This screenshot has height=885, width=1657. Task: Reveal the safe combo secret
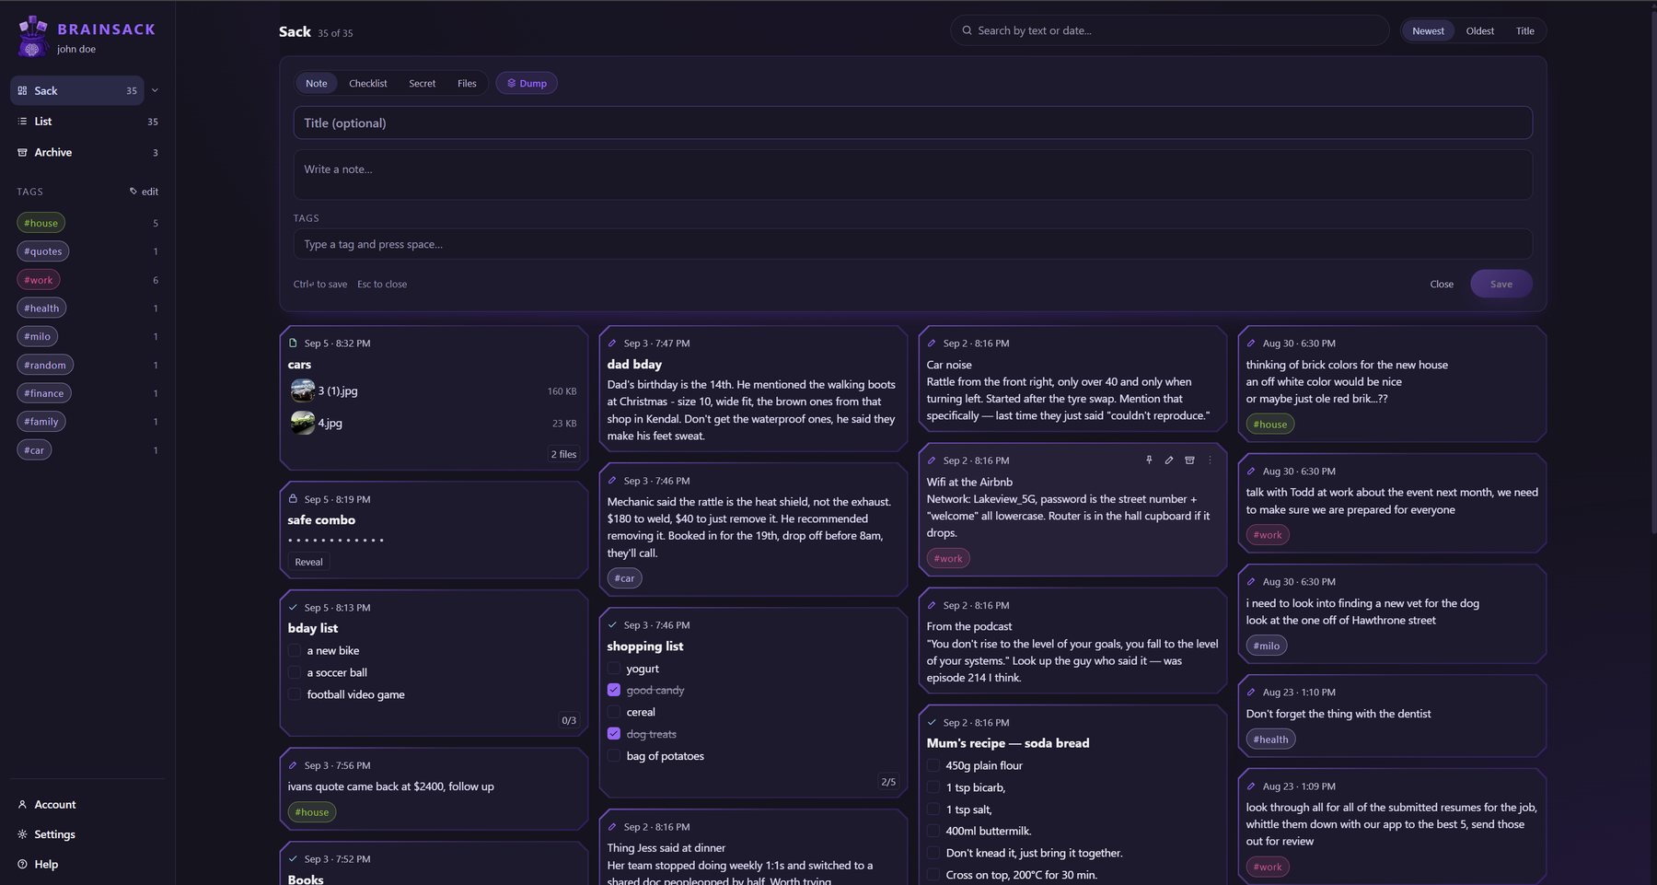pyautogui.click(x=308, y=562)
